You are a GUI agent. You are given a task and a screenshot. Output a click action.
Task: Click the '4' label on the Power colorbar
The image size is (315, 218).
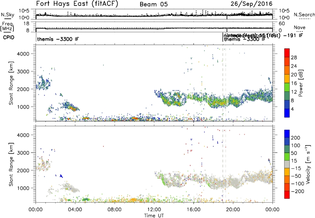pos(292,109)
